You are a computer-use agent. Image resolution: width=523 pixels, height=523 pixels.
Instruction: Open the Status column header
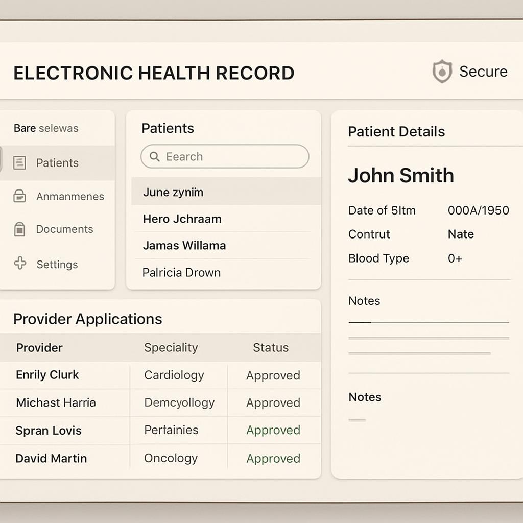(271, 348)
